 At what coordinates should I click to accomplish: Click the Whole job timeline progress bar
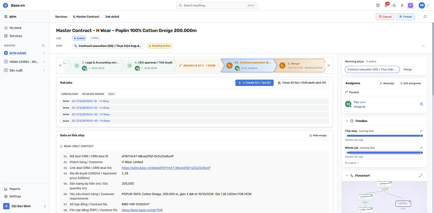(384, 153)
